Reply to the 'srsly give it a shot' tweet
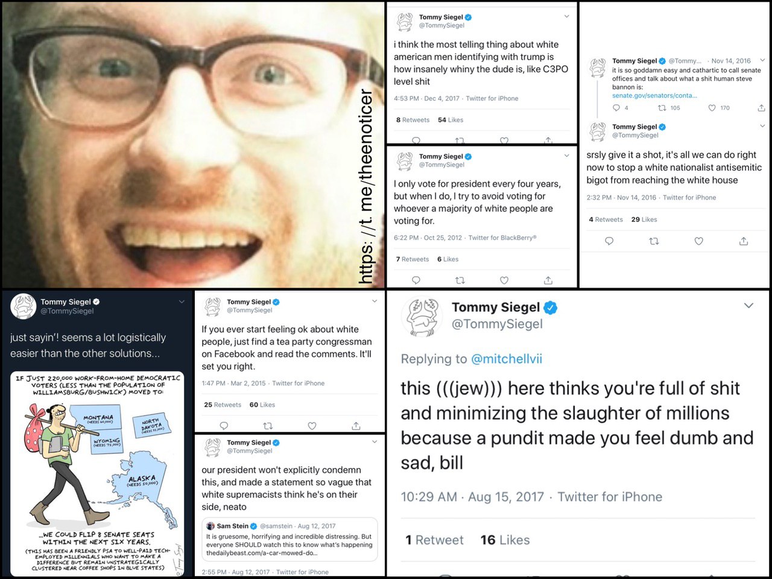Screen dimensions: 772x579 coord(609,241)
